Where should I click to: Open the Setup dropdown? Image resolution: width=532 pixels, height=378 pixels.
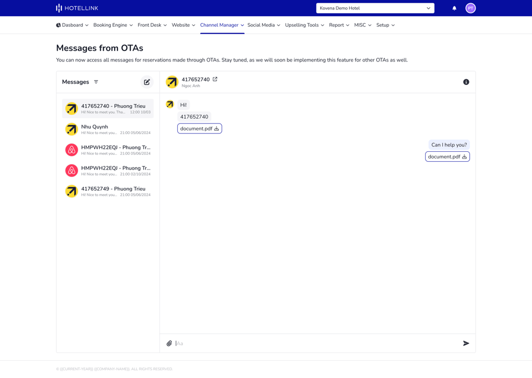coord(386,25)
